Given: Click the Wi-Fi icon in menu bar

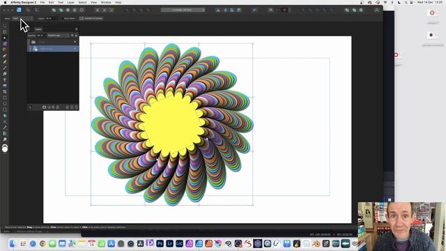Looking at the screenshot, I should 385,2.
